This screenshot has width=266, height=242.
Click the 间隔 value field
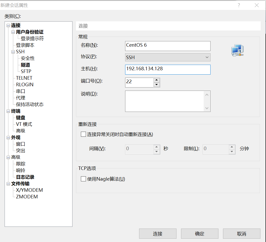[x=139, y=149]
